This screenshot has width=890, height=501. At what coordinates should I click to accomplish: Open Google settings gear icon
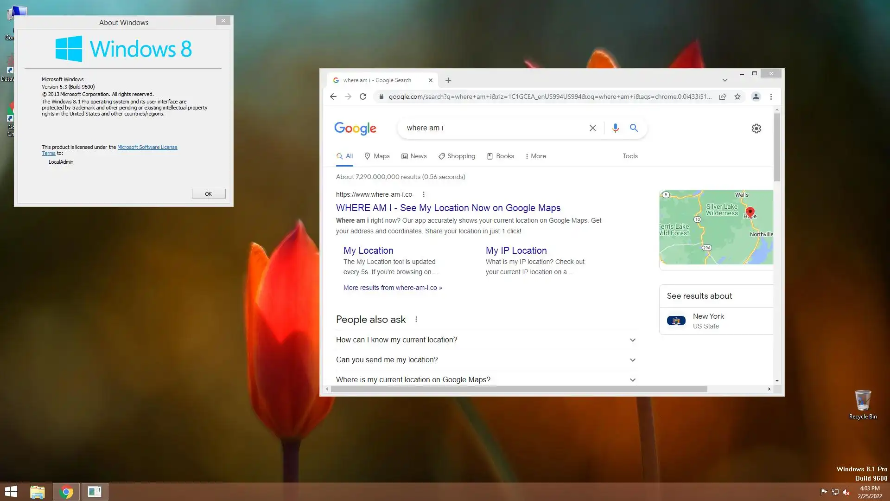[756, 128]
